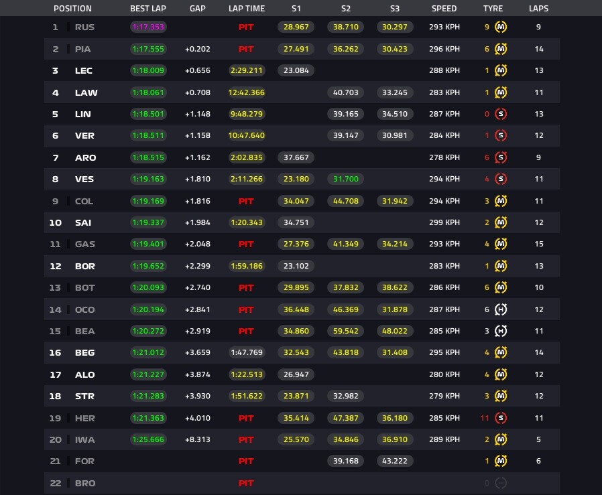This screenshot has height=495, width=602.
Task: Click the medium tyre icon for RUS
Action: (x=501, y=27)
